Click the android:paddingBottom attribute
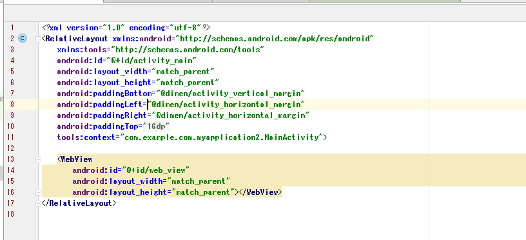 (104, 94)
